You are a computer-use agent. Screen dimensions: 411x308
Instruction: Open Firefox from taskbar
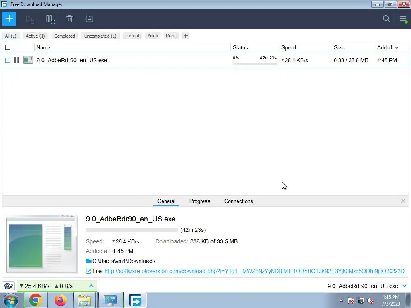[60, 300]
